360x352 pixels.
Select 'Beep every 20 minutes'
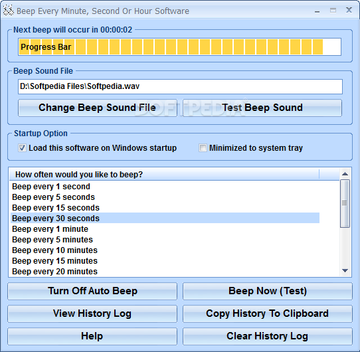tap(165, 271)
